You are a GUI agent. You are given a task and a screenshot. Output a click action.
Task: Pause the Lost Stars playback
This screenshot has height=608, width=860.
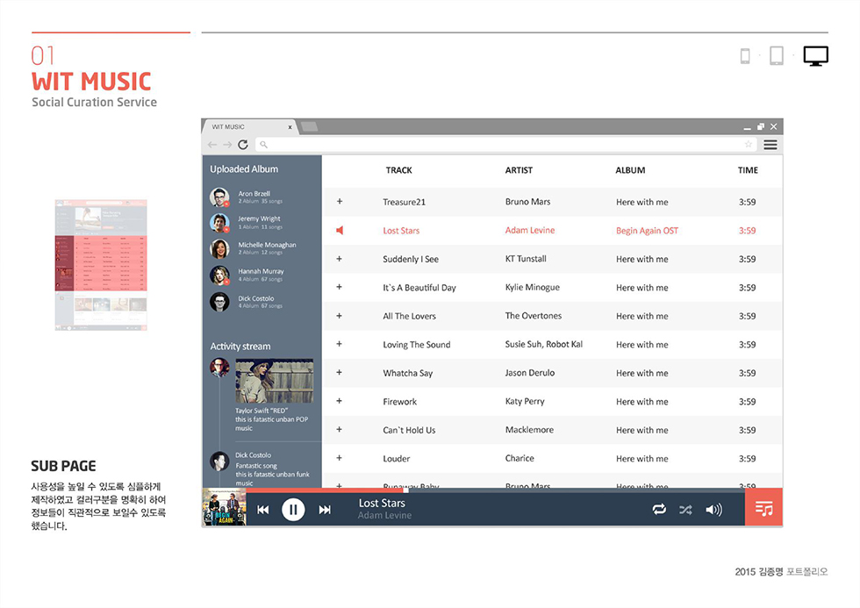tap(293, 510)
